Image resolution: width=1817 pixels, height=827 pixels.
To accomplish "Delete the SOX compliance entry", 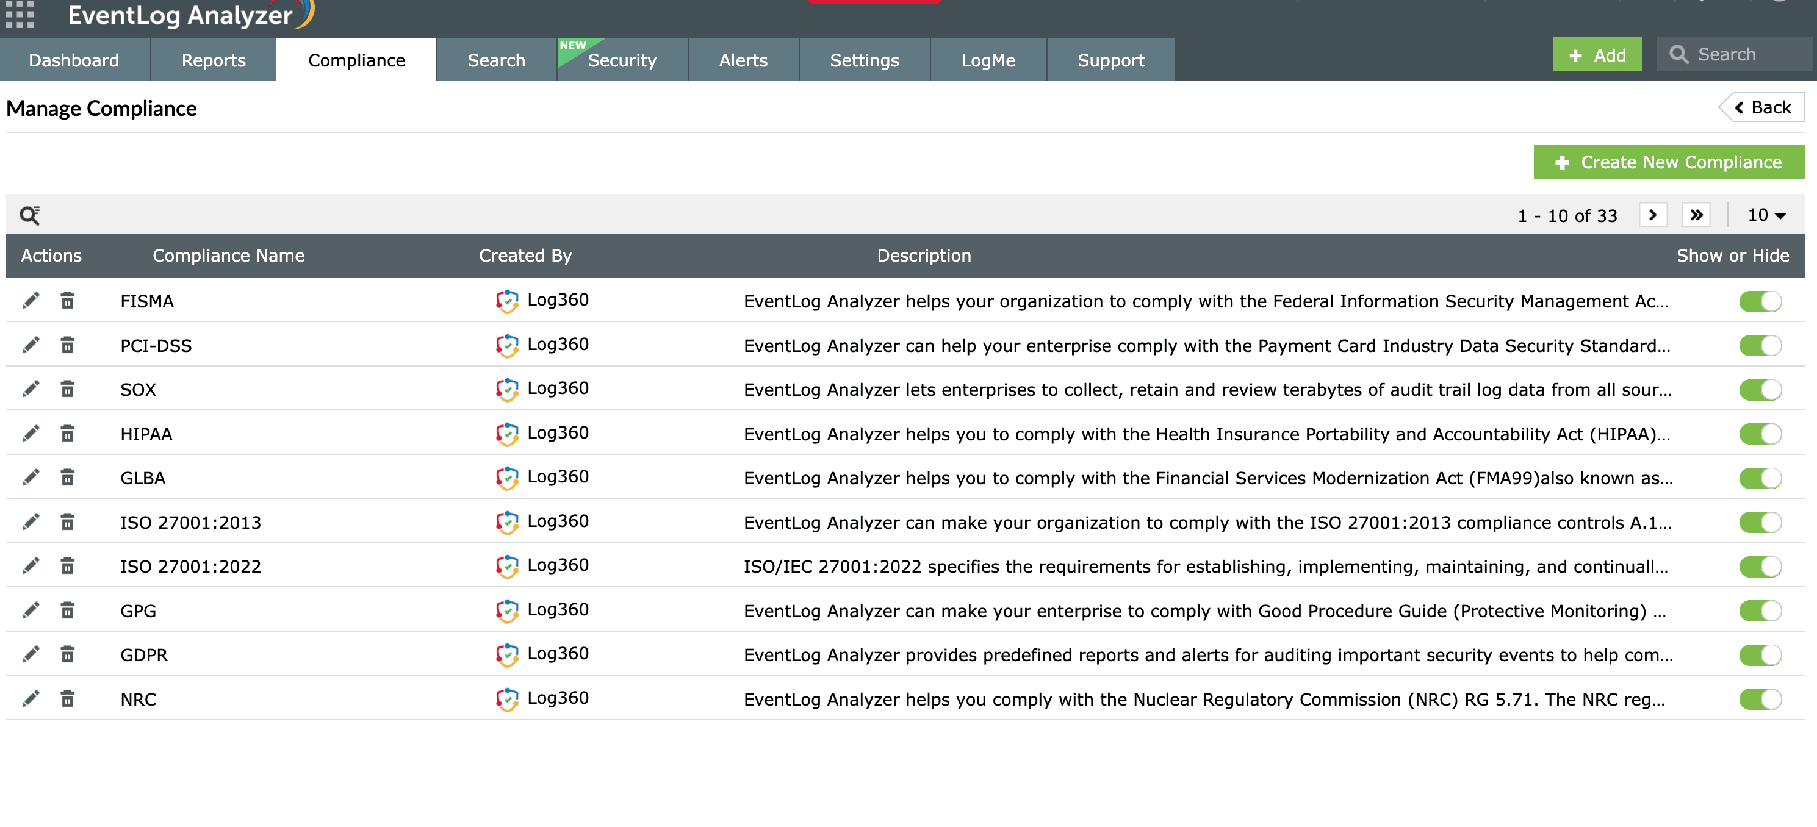I will click(67, 389).
